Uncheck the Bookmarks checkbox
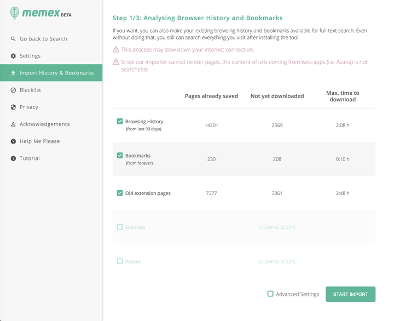This screenshot has width=394, height=321. pos(120,156)
